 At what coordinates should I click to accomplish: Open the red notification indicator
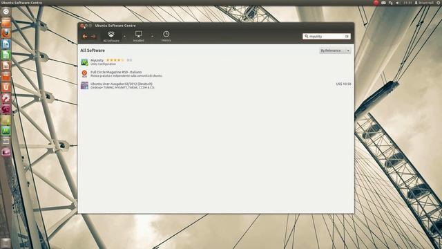pos(376,3)
